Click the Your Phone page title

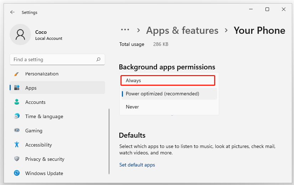[259, 30]
